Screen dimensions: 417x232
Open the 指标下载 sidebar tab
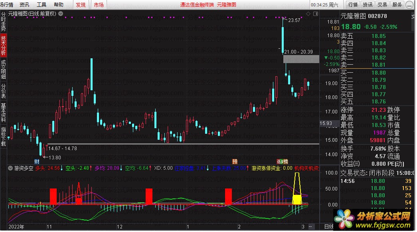[3, 137]
